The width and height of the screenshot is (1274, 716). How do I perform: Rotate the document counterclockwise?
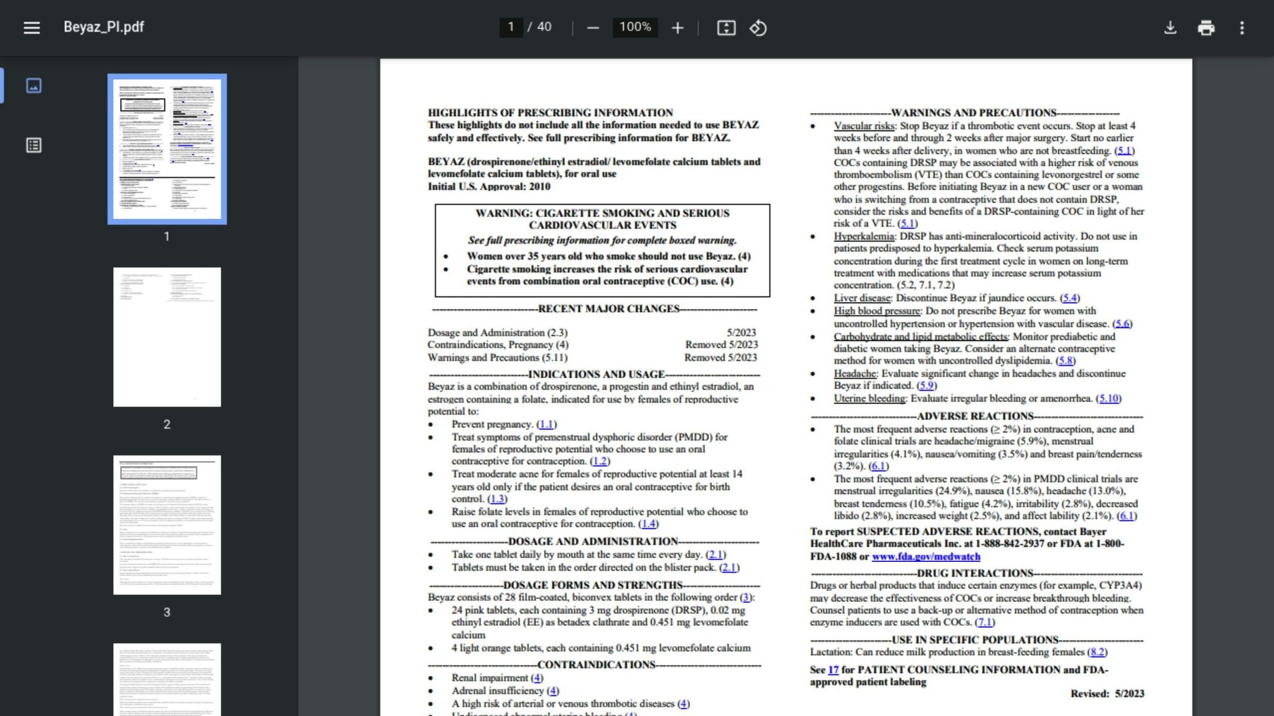tap(758, 28)
